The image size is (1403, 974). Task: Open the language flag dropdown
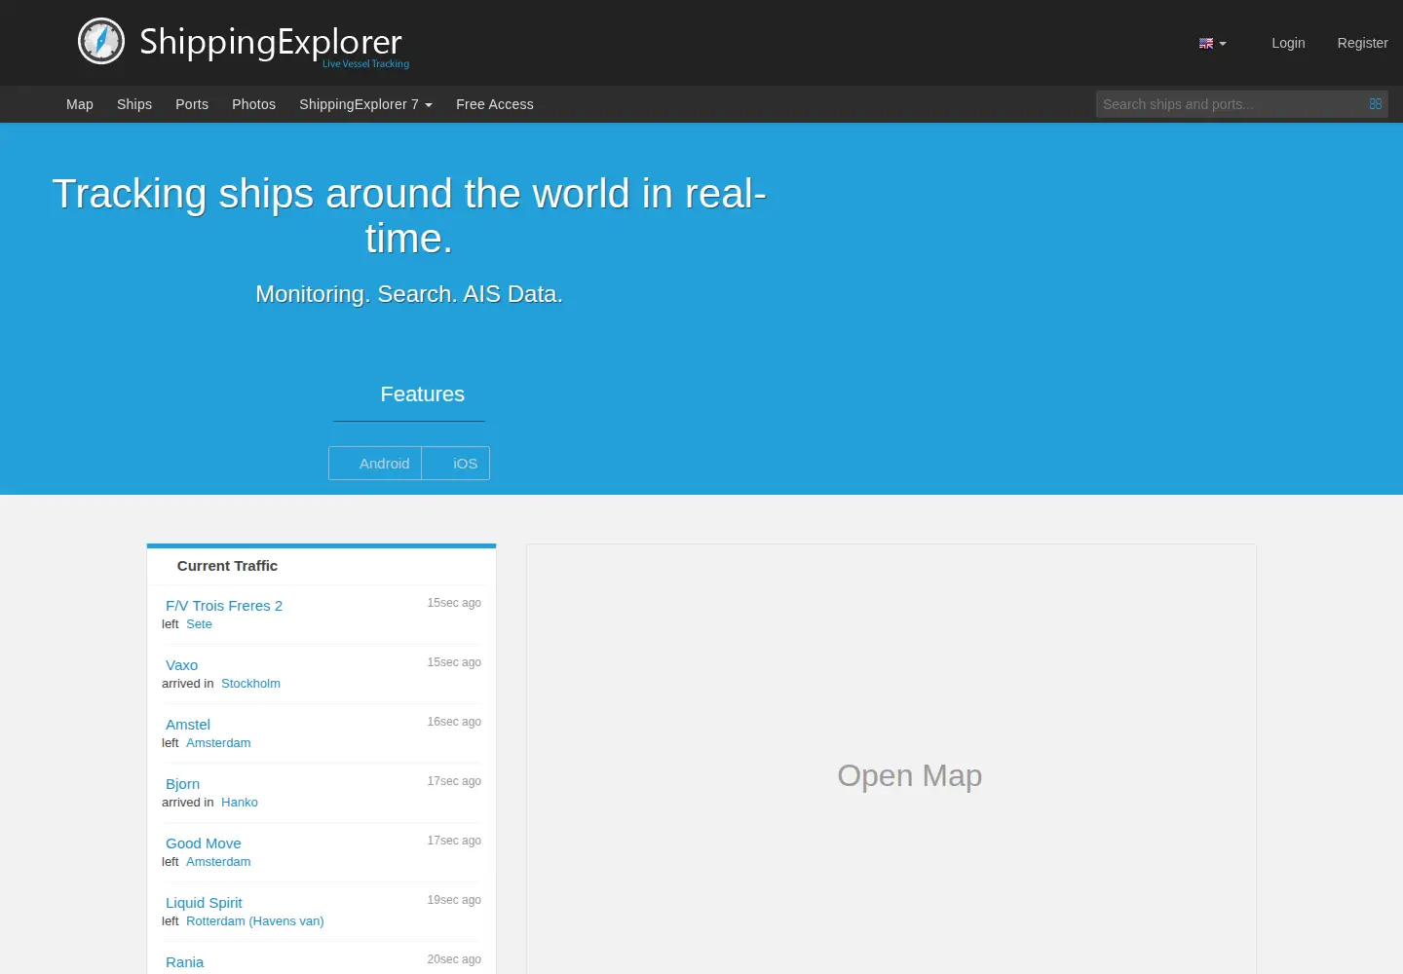click(1212, 43)
